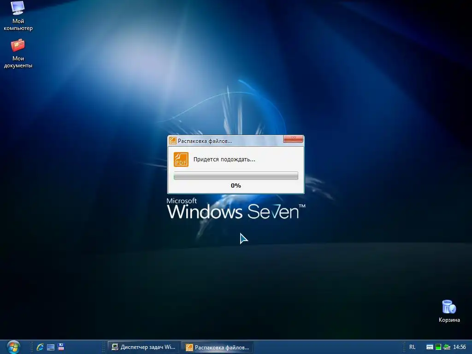This screenshot has height=354, width=472.
Task: Click the safely remove hardware tray icon
Action: point(447,347)
